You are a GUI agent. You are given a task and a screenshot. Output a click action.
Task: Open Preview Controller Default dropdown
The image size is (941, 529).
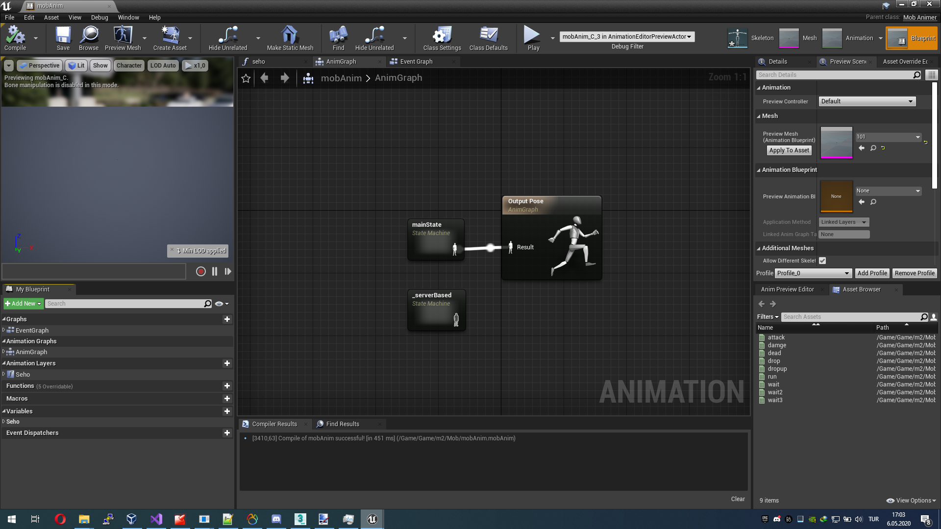[867, 101]
